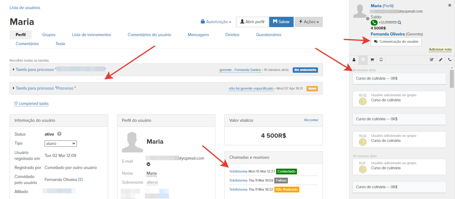The height and width of the screenshot is (199, 455).
Task: Click the search icon beside phone number
Action: tap(399, 23)
